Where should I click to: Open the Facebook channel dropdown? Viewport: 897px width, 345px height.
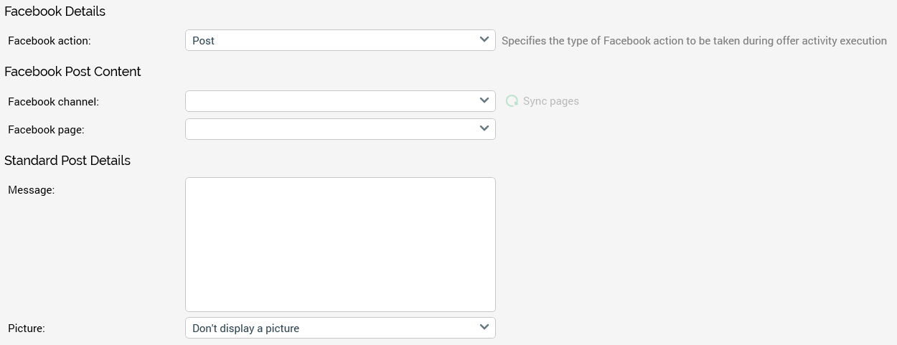332,101
